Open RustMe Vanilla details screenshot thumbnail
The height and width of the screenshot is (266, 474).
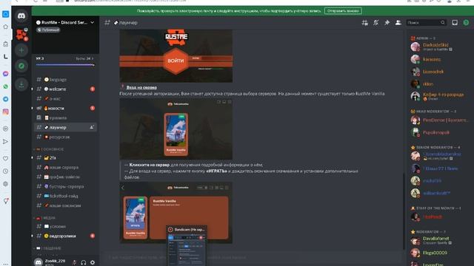176,213
